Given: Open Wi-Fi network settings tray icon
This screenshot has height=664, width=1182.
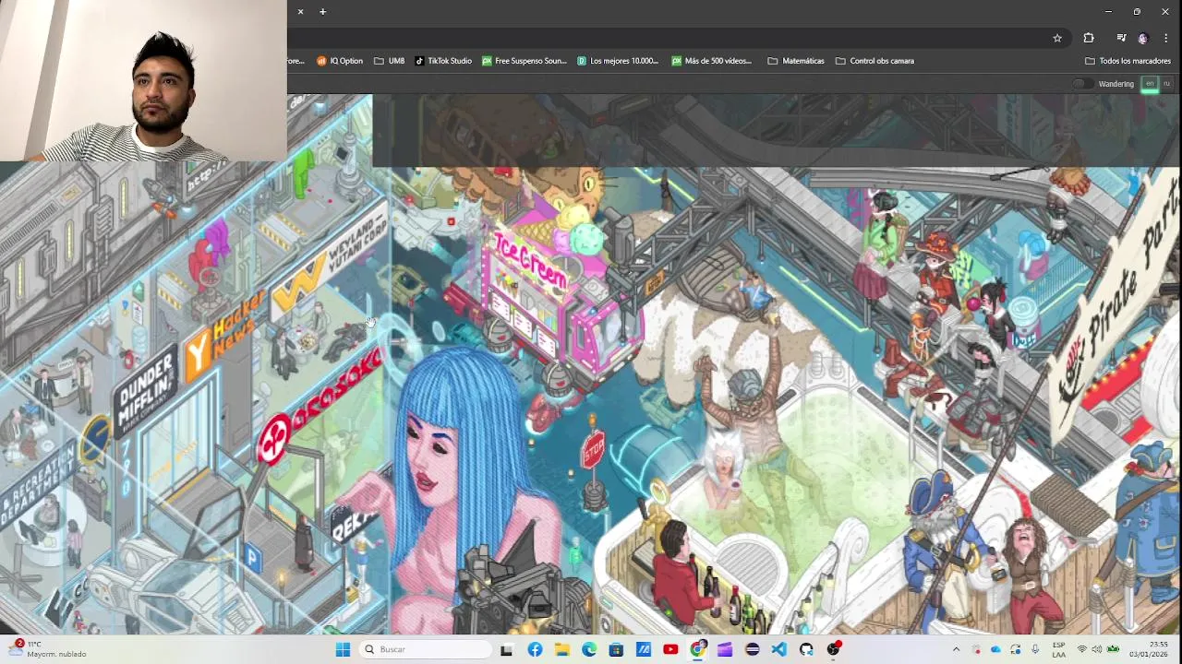Looking at the screenshot, I should pos(1082,649).
